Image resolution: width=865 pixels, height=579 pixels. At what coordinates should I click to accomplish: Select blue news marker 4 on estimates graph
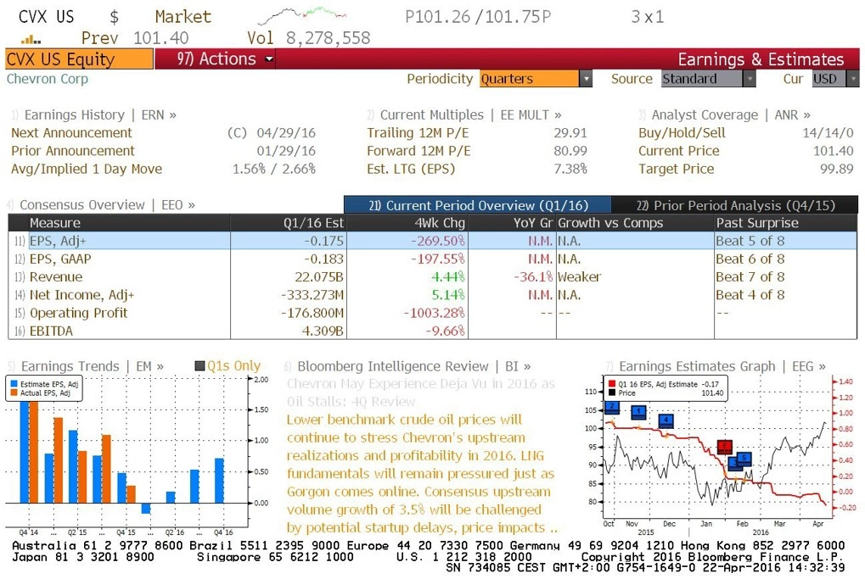tap(666, 420)
